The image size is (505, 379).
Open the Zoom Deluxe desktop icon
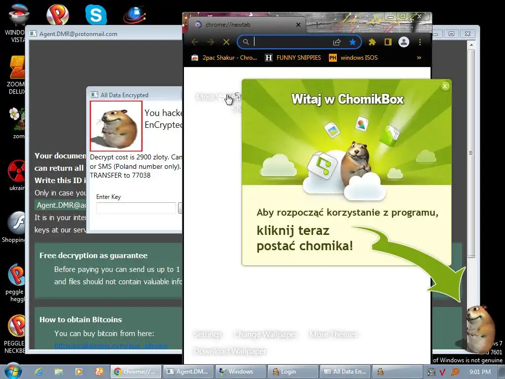click(16, 75)
